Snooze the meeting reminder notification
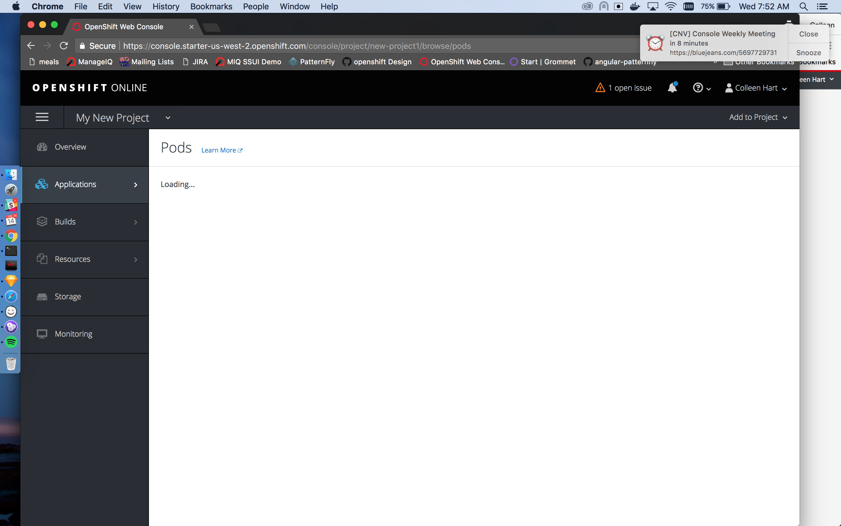The image size is (841, 526). click(808, 53)
